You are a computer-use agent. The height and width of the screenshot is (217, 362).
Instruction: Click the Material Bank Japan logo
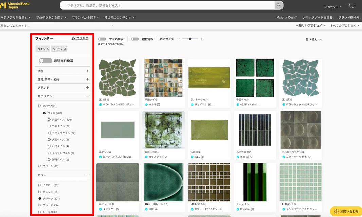[15, 5]
